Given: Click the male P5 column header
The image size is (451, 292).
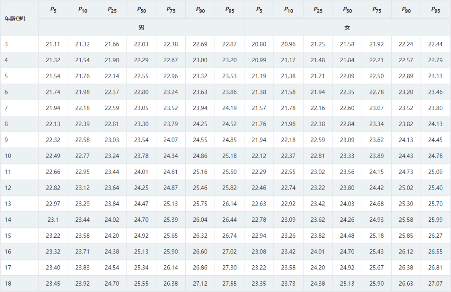Looking at the screenshot, I should (53, 10).
